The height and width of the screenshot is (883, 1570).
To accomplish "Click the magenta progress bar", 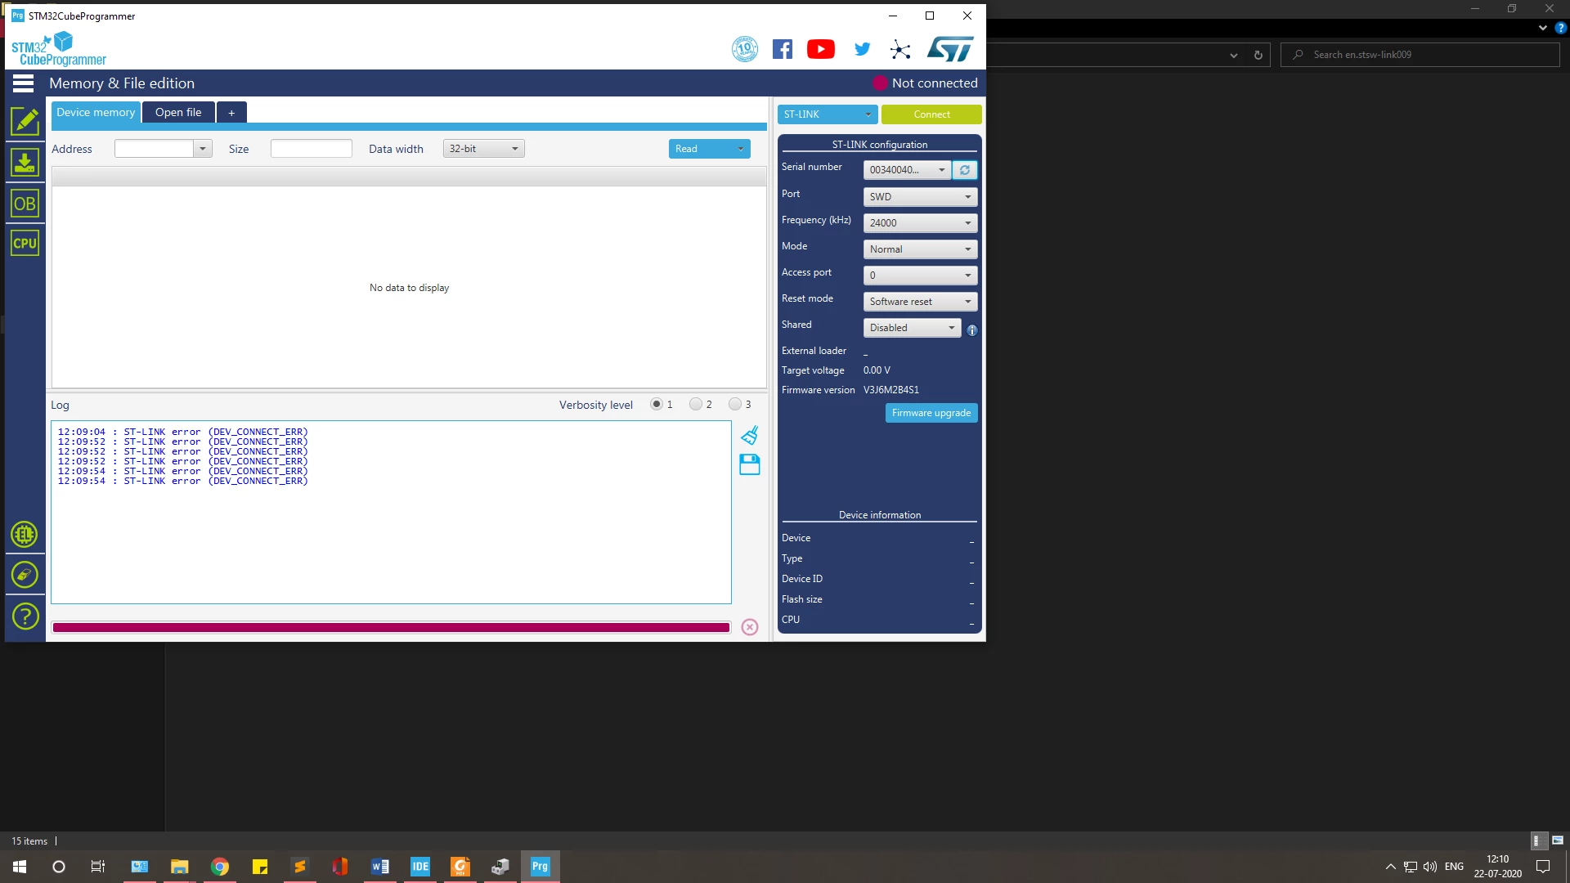I will click(x=391, y=627).
